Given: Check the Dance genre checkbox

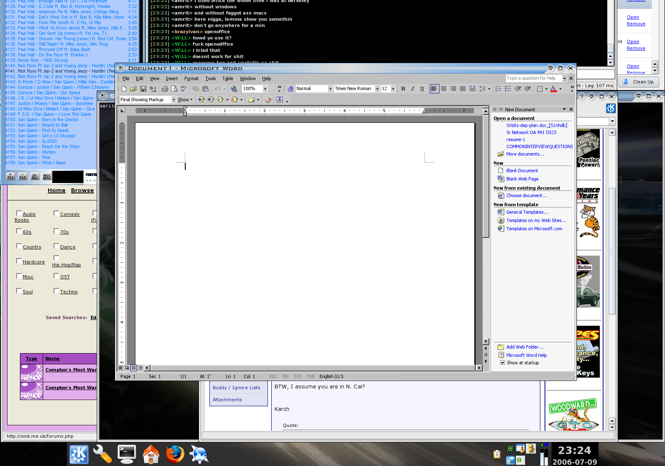Looking at the screenshot, I should [x=56, y=246].
